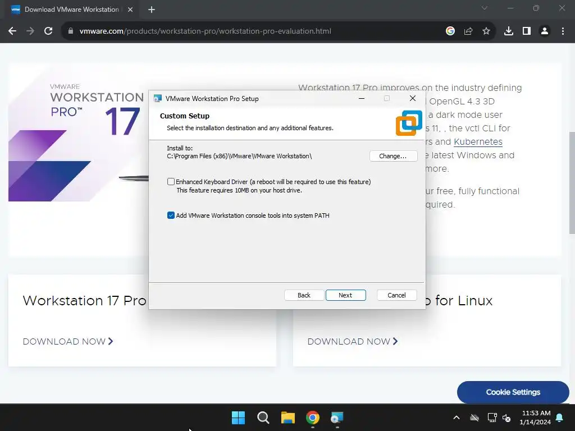This screenshot has height=431, width=575.
Task: Click the address bar URL
Action: (206, 31)
